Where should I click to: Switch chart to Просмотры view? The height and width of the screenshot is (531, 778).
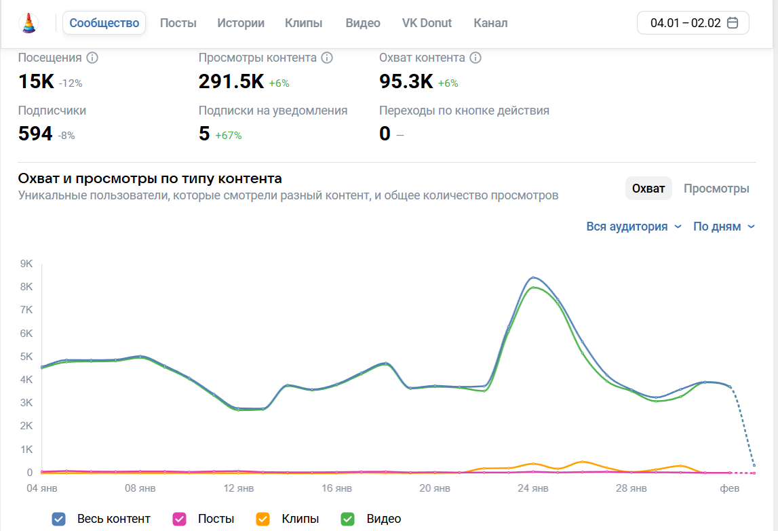point(716,189)
